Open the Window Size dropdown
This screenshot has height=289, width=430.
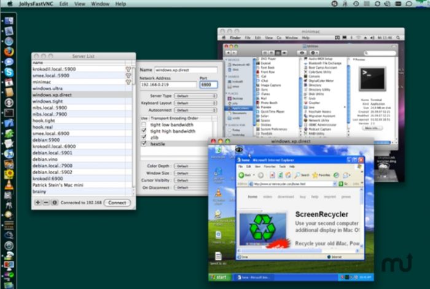click(x=191, y=173)
